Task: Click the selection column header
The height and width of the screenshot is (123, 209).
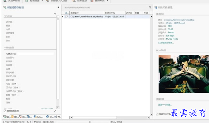Action: (x=67, y=13)
